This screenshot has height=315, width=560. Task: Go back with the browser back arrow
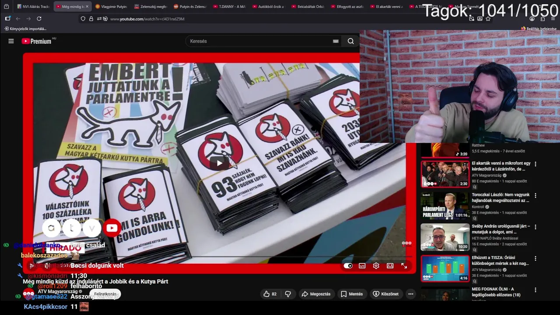coord(18,19)
